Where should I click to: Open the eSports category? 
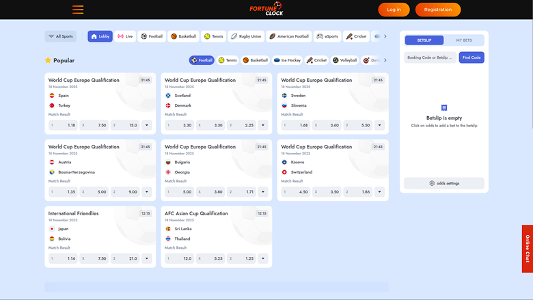click(x=327, y=36)
